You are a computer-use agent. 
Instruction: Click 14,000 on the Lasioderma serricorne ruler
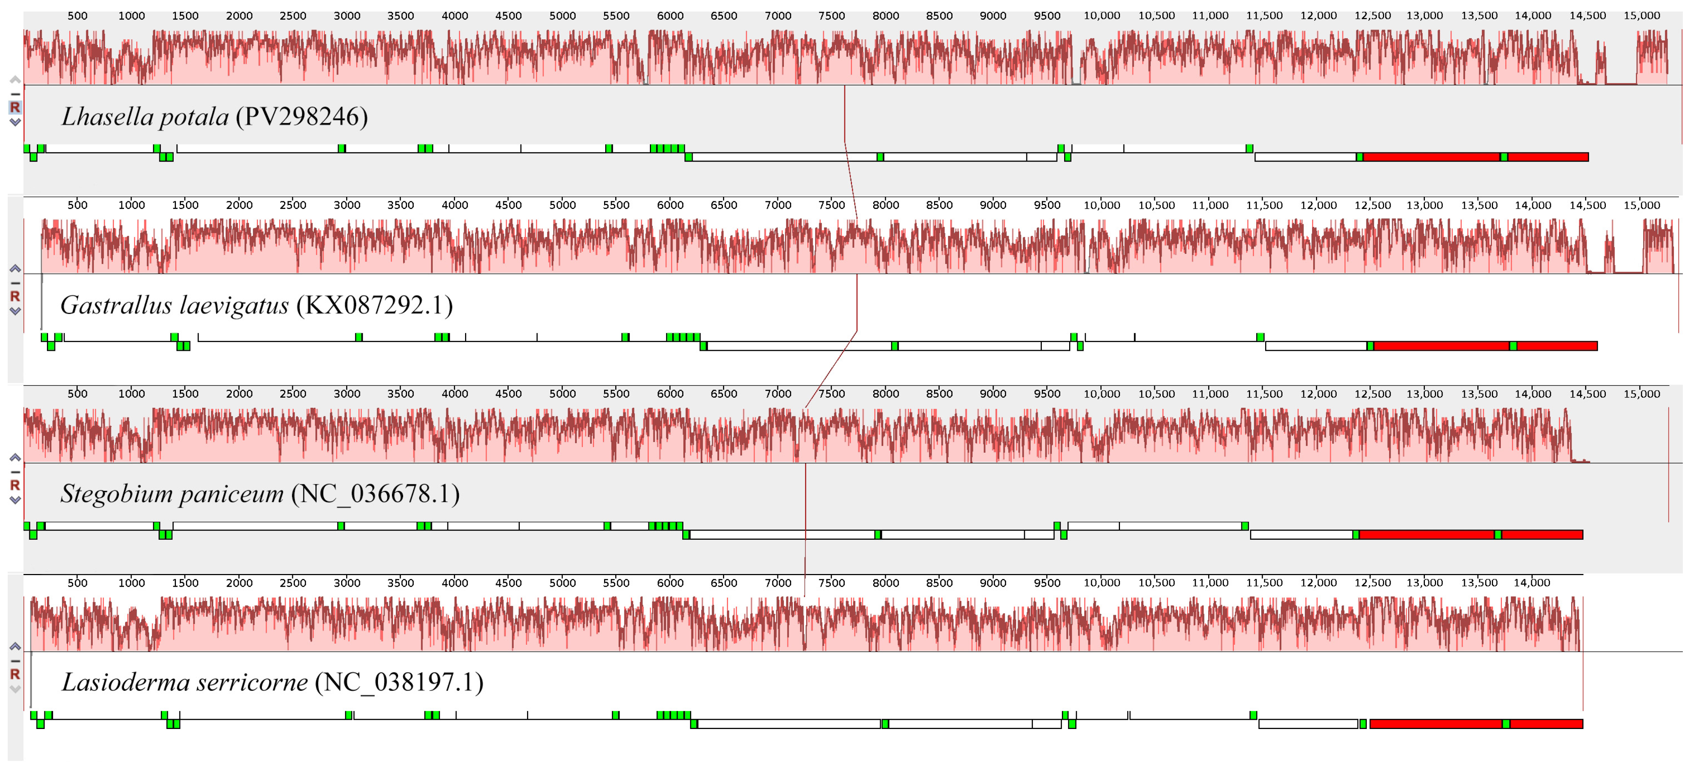(x=1532, y=583)
